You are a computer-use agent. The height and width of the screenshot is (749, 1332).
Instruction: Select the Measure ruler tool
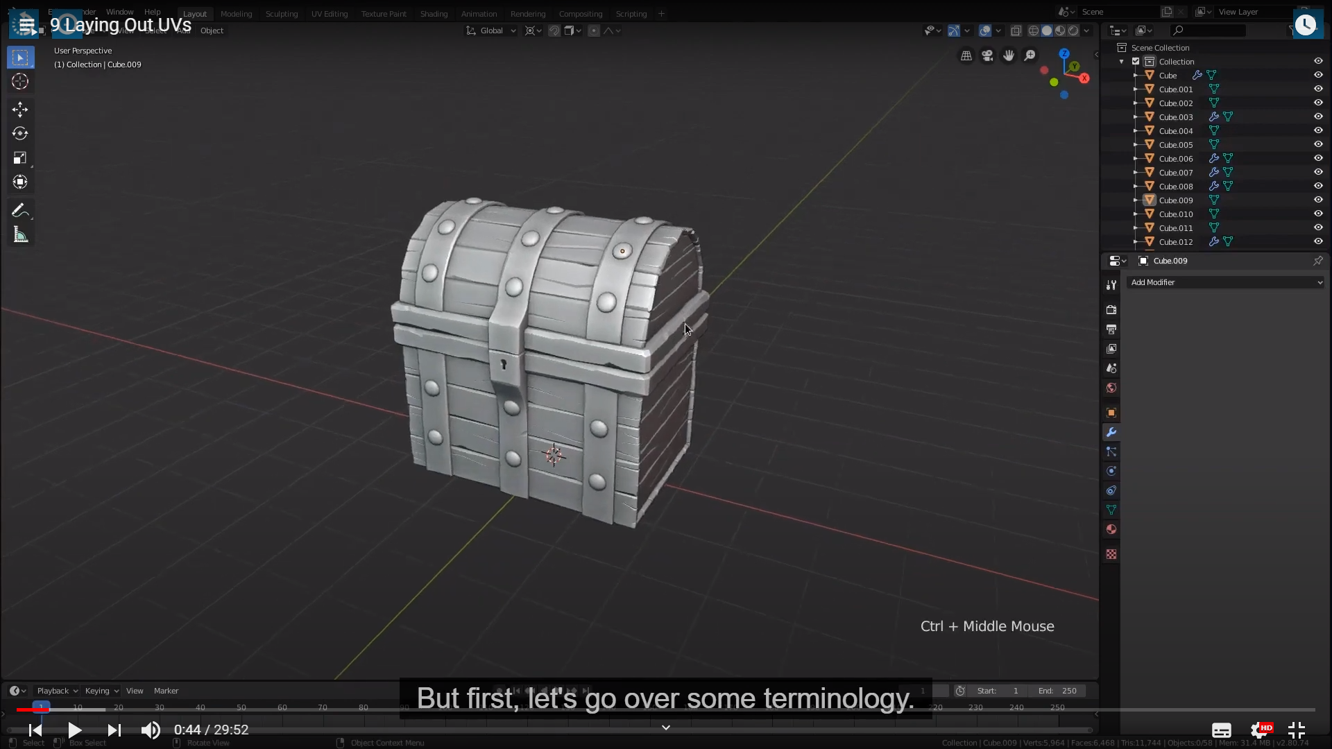coord(20,236)
